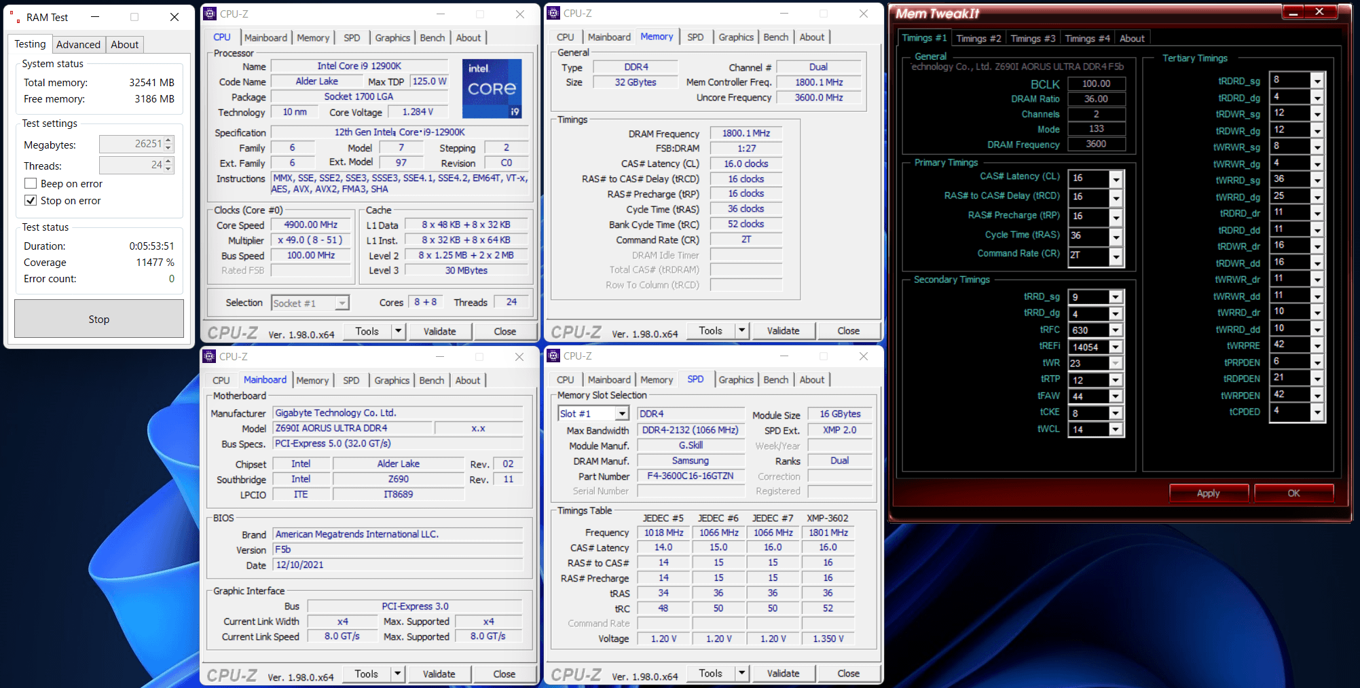The width and height of the screenshot is (1360, 688).
Task: Click the CPU-Z icon in the Mainboard tab window
Action: [x=210, y=356]
